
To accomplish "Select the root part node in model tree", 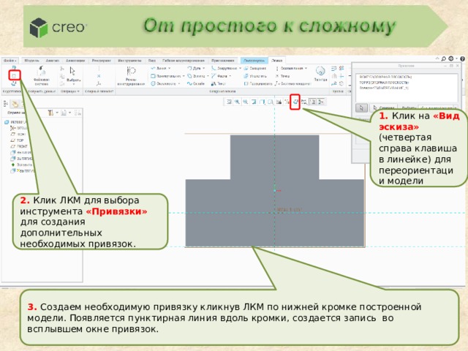I will click(15, 122).
